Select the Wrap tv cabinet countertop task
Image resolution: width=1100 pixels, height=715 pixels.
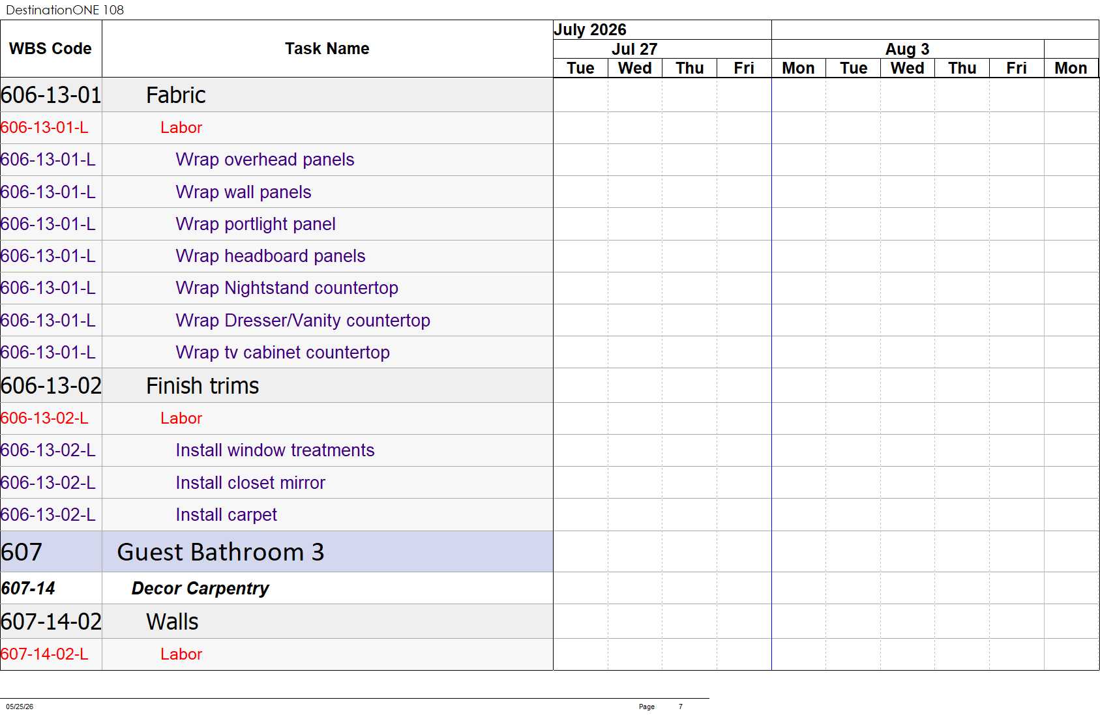click(283, 353)
